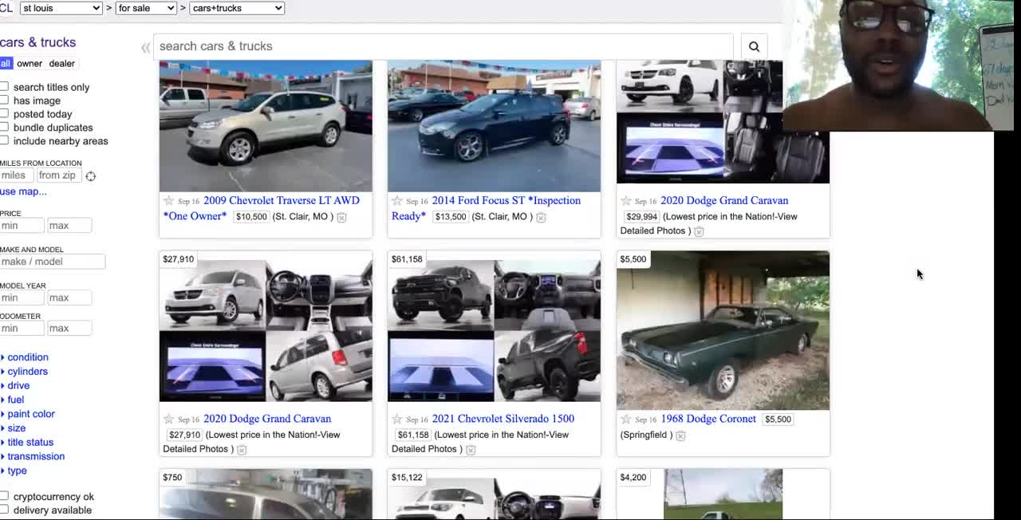
Task: Enable delivery available checkbox
Action: 4,510
